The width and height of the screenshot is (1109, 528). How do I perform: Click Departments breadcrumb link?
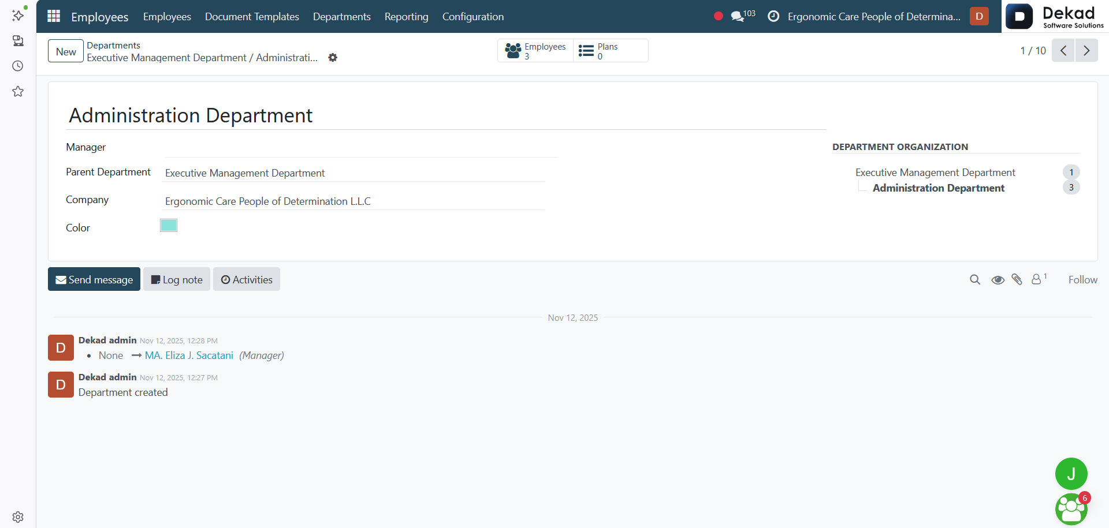(113, 46)
